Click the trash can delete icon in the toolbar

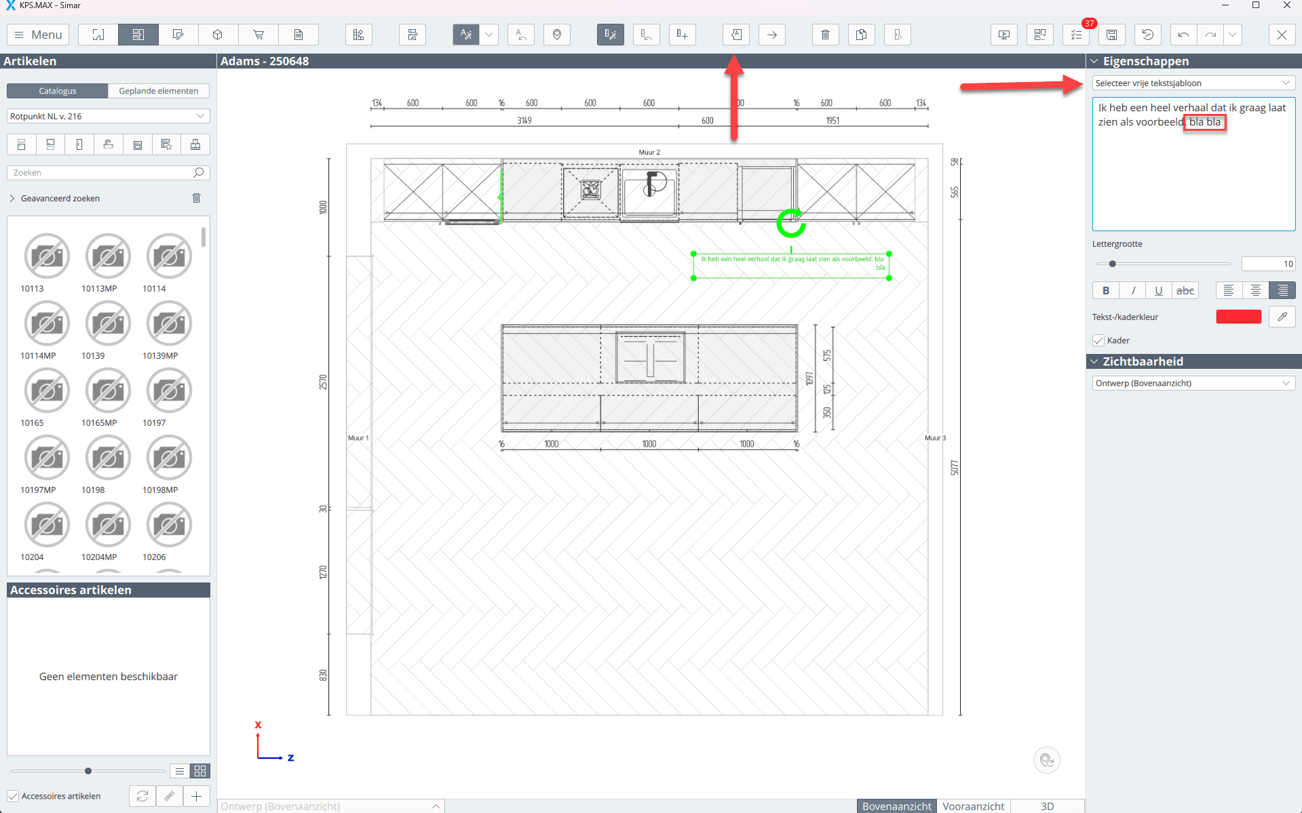click(825, 35)
